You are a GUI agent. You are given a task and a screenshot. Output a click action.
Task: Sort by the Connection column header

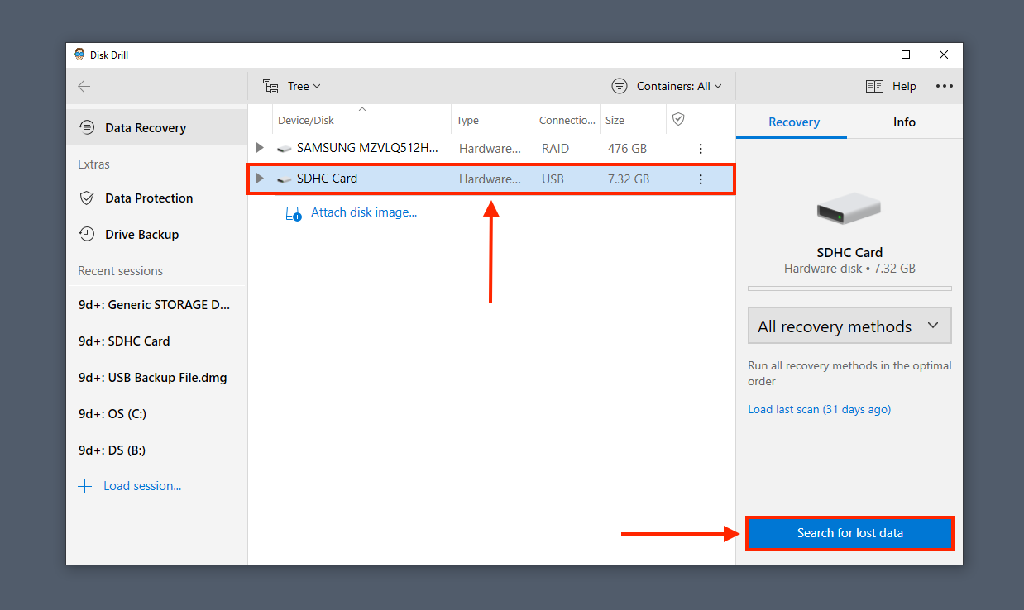click(x=567, y=120)
